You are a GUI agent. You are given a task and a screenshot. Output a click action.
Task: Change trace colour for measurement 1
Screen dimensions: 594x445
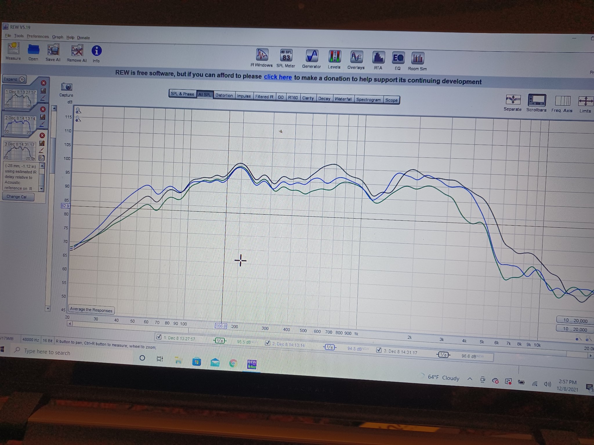click(x=43, y=98)
